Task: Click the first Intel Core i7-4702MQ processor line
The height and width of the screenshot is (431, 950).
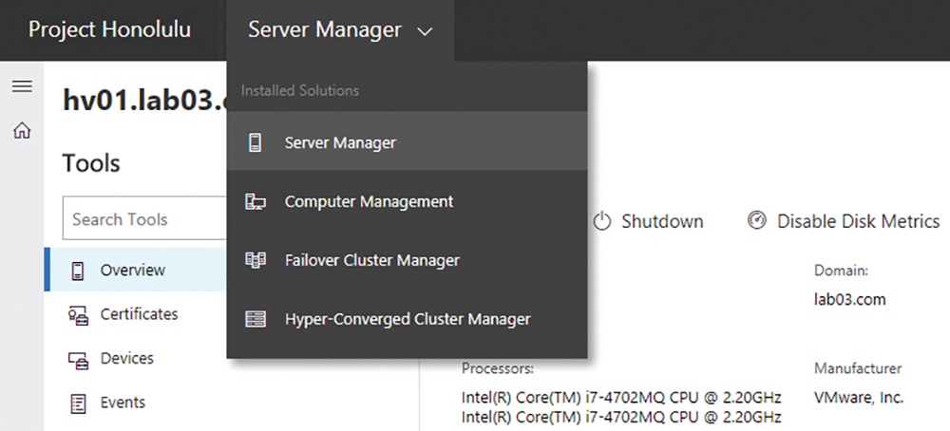Action: [621, 399]
